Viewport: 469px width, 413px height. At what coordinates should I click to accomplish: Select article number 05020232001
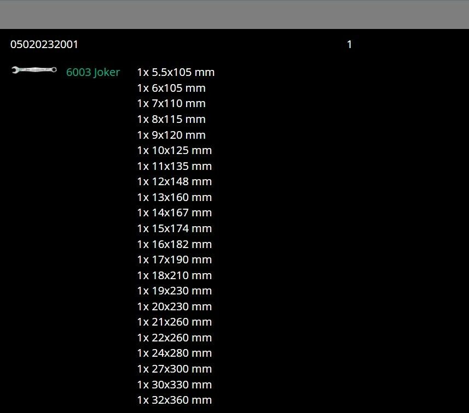tap(44, 44)
